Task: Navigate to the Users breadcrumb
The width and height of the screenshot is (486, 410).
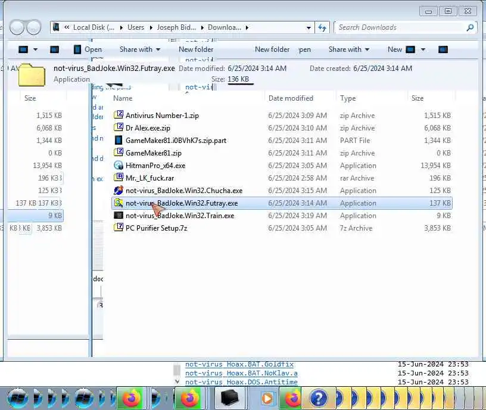Action: (136, 27)
